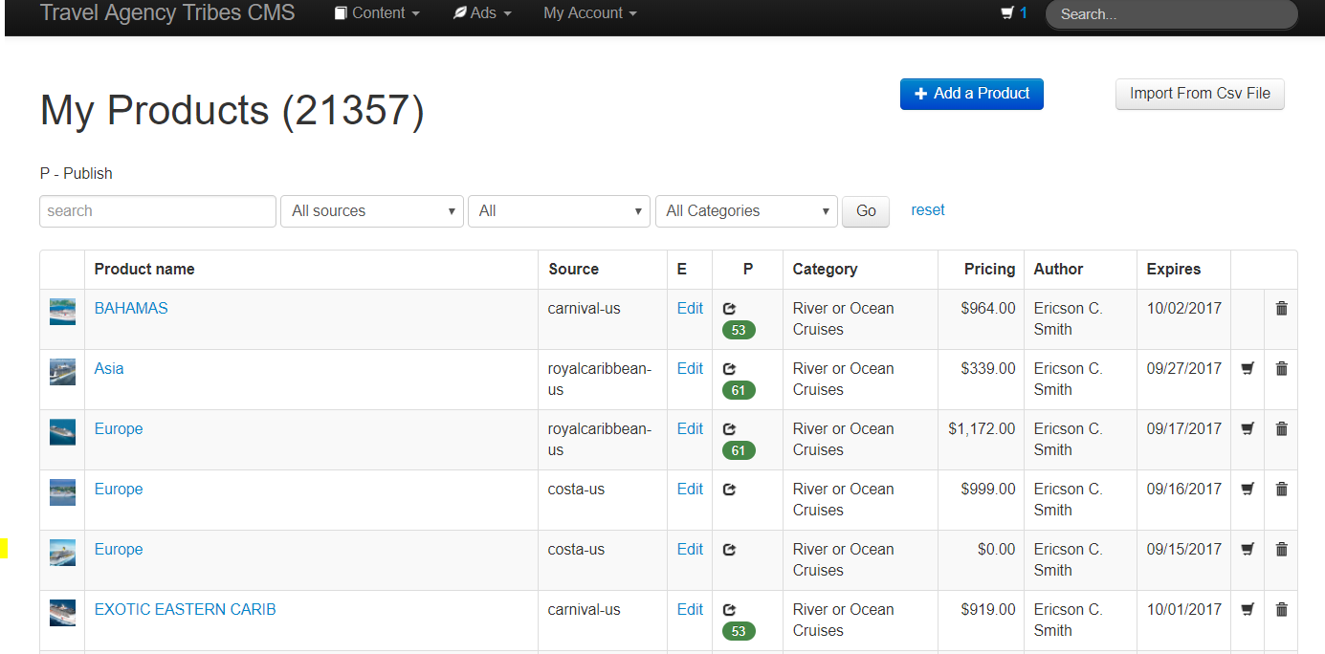Expand the All Categories dropdown
Viewport: 1325px width, 654px height.
coord(746,211)
